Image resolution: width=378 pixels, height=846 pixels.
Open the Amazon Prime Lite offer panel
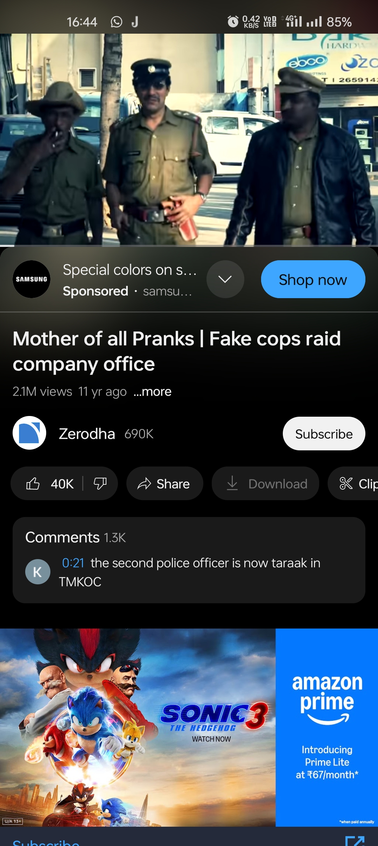coord(327,727)
